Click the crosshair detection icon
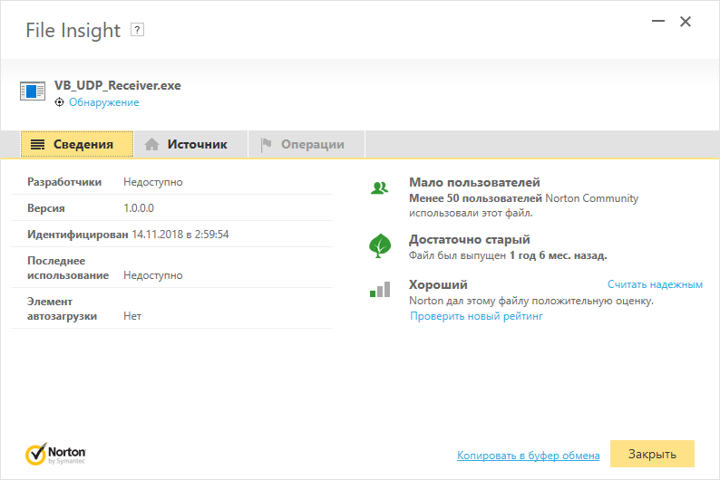The height and width of the screenshot is (480, 720). 60,103
